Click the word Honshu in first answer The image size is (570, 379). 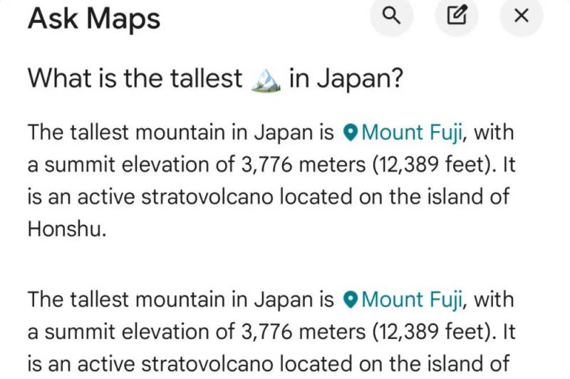pos(66,229)
